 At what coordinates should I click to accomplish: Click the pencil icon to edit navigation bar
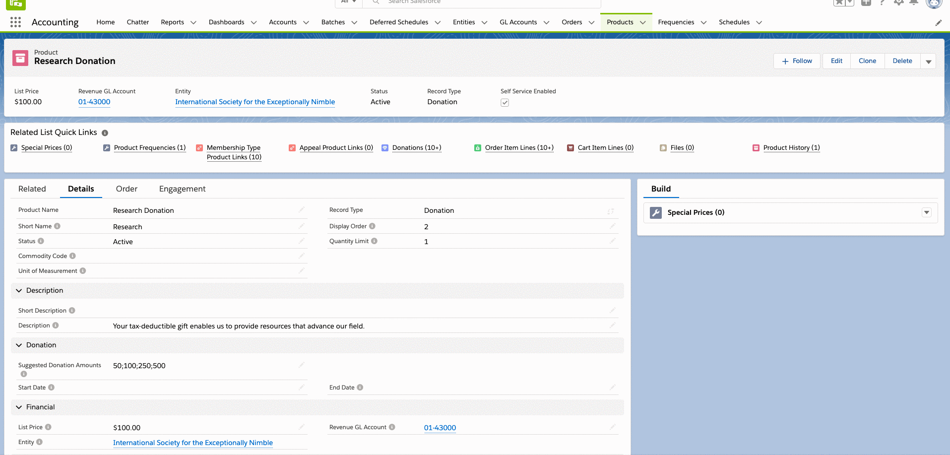coord(938,23)
